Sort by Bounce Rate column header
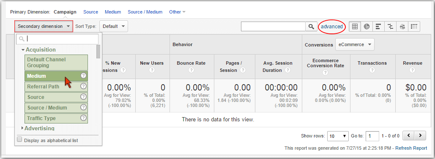Image resolution: width=435 pixels, height=159 pixels. pyautogui.click(x=191, y=63)
